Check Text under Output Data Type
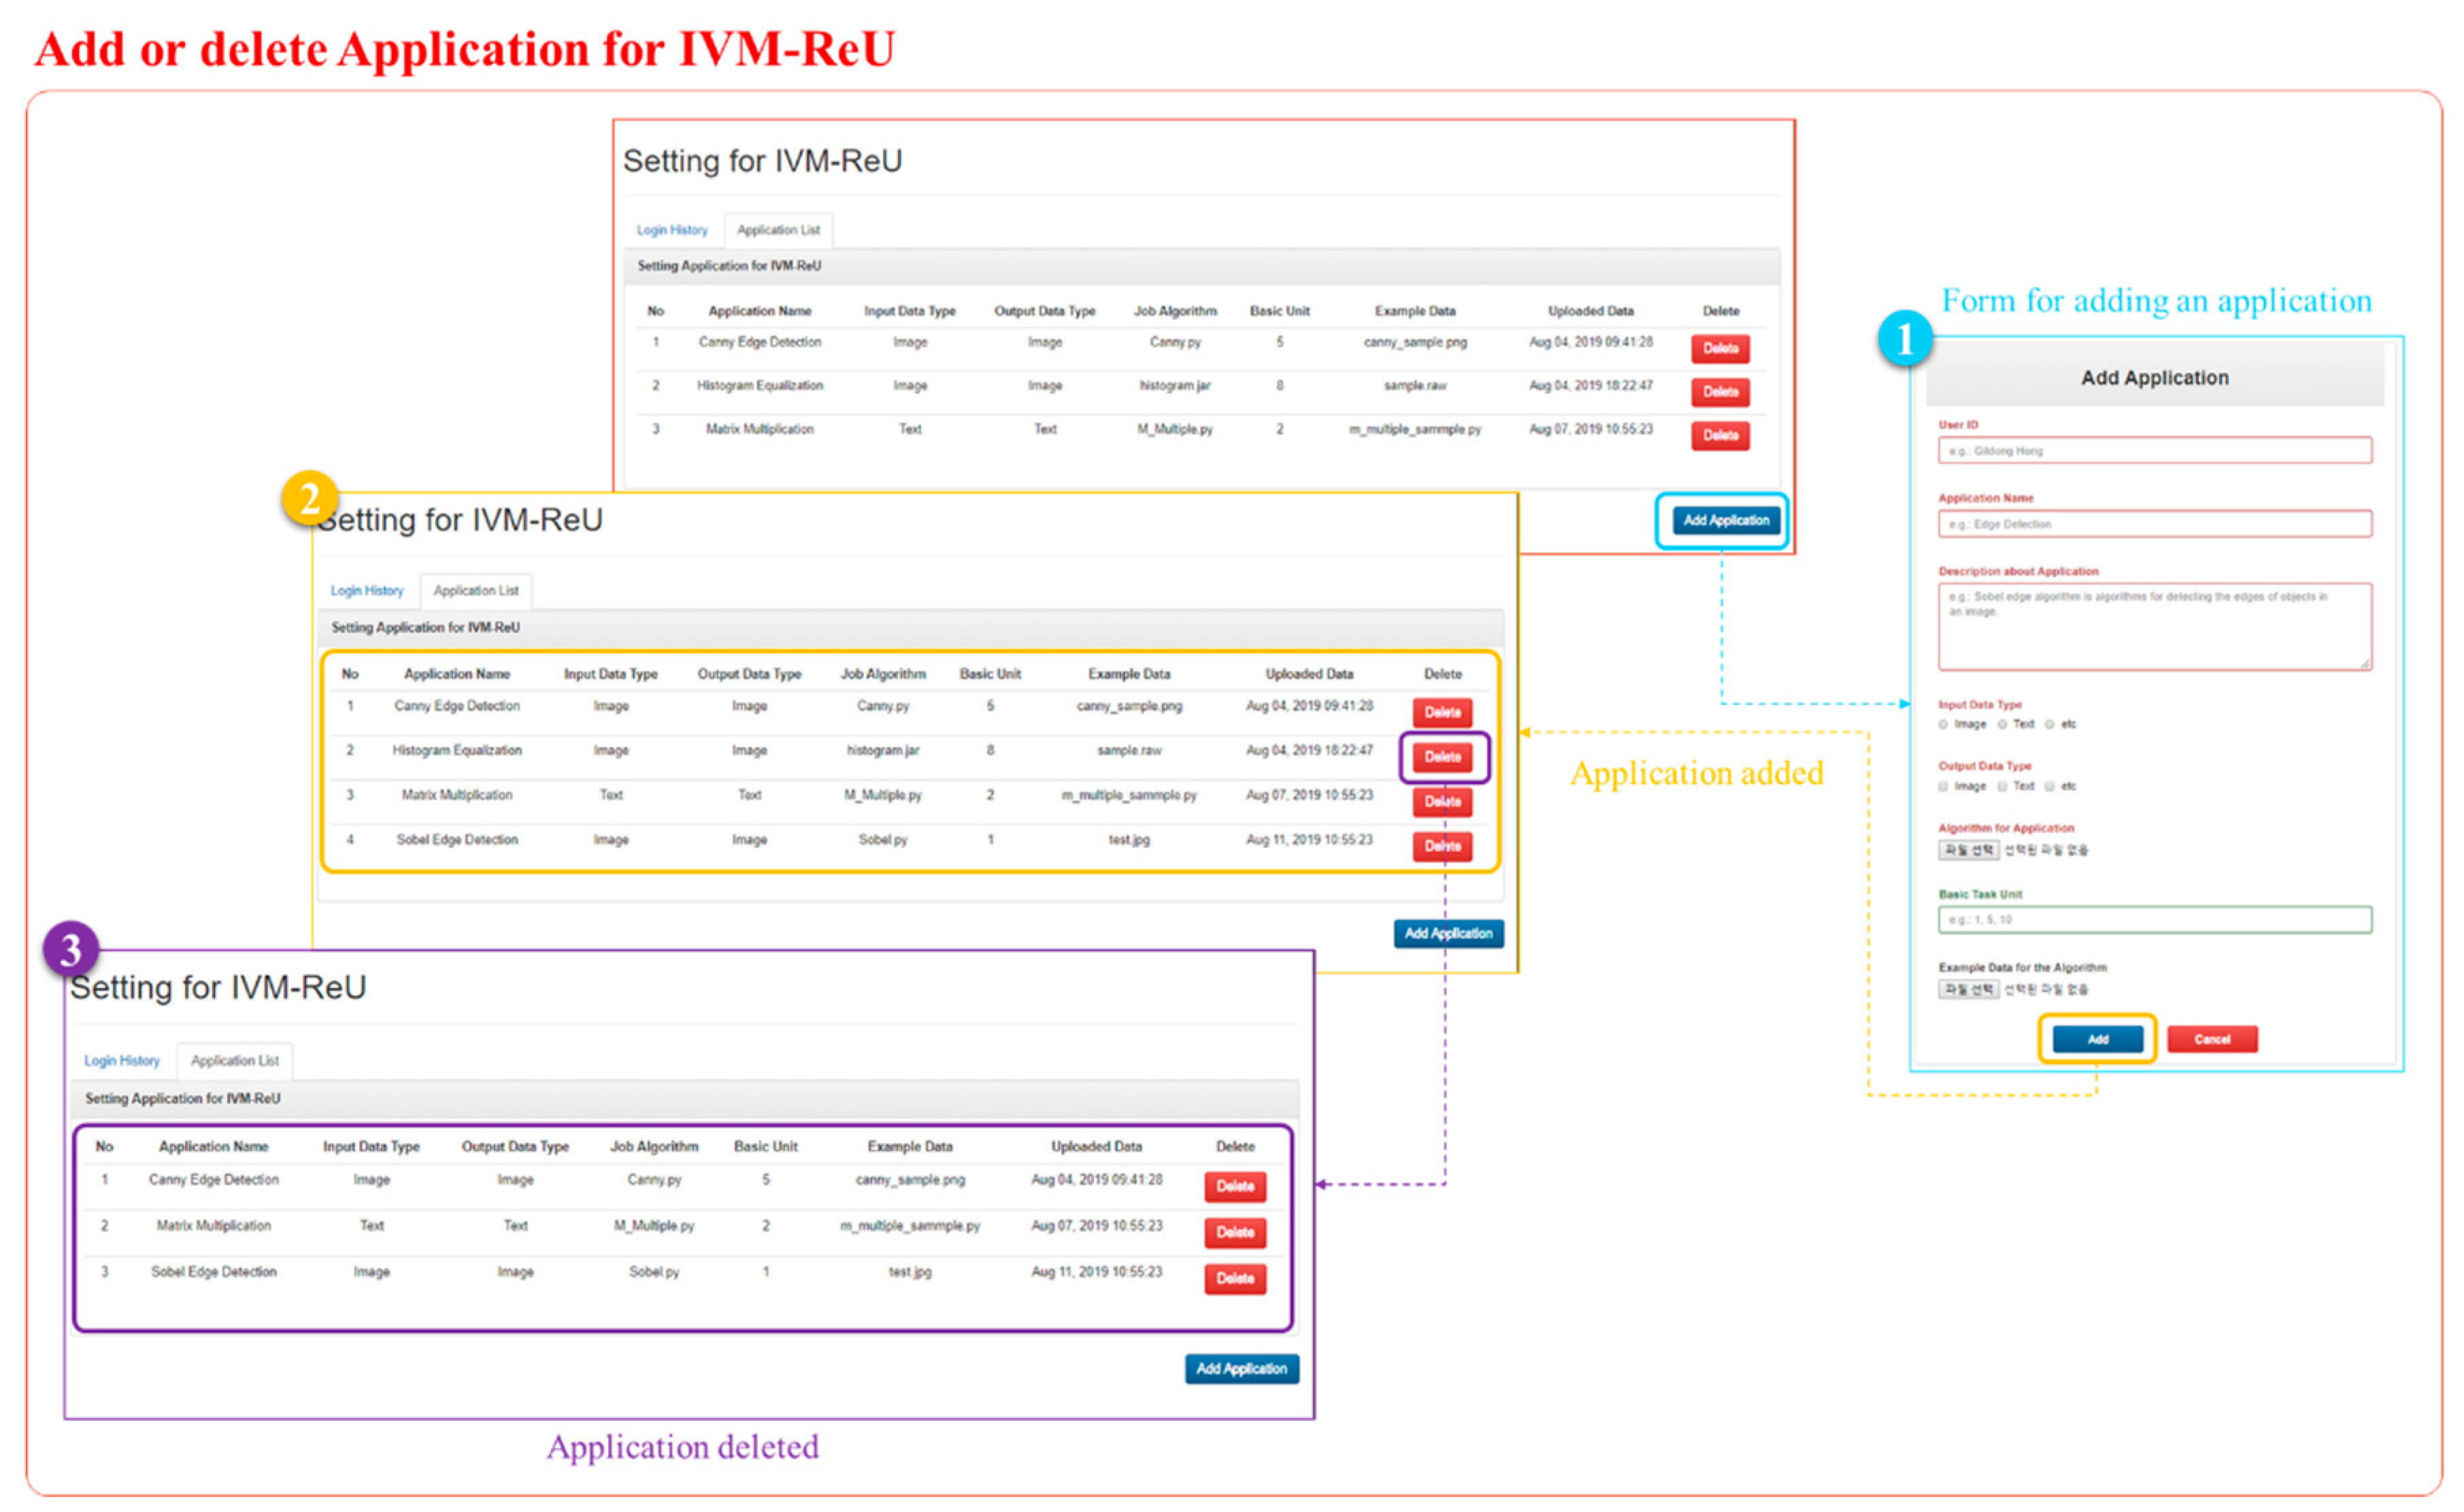The height and width of the screenshot is (1512, 2464). pyautogui.click(x=2002, y=786)
